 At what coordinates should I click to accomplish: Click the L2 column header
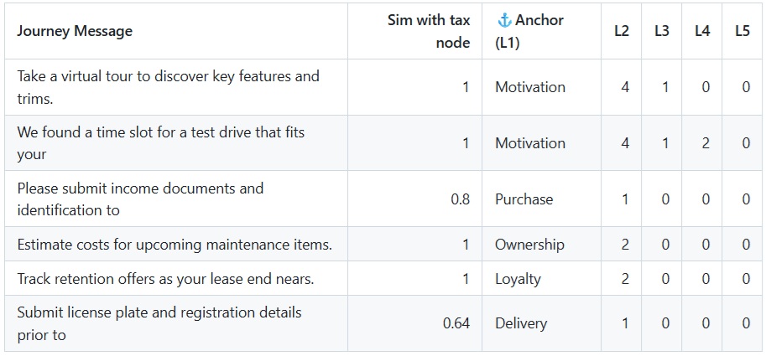click(622, 31)
